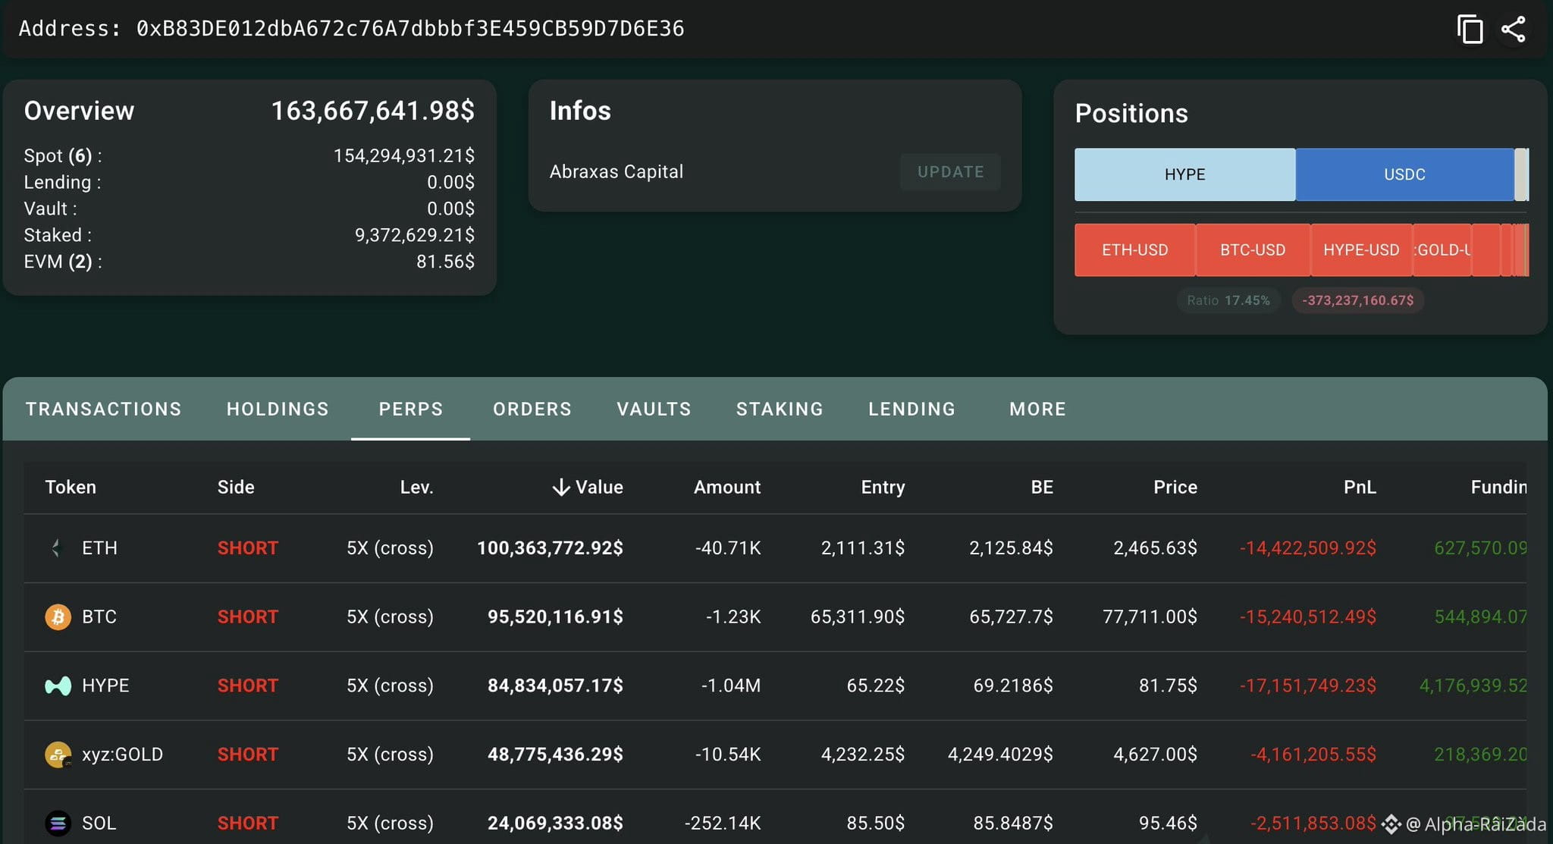The width and height of the screenshot is (1553, 844).
Task: Click the blue USDC position bar
Action: [1404, 174]
